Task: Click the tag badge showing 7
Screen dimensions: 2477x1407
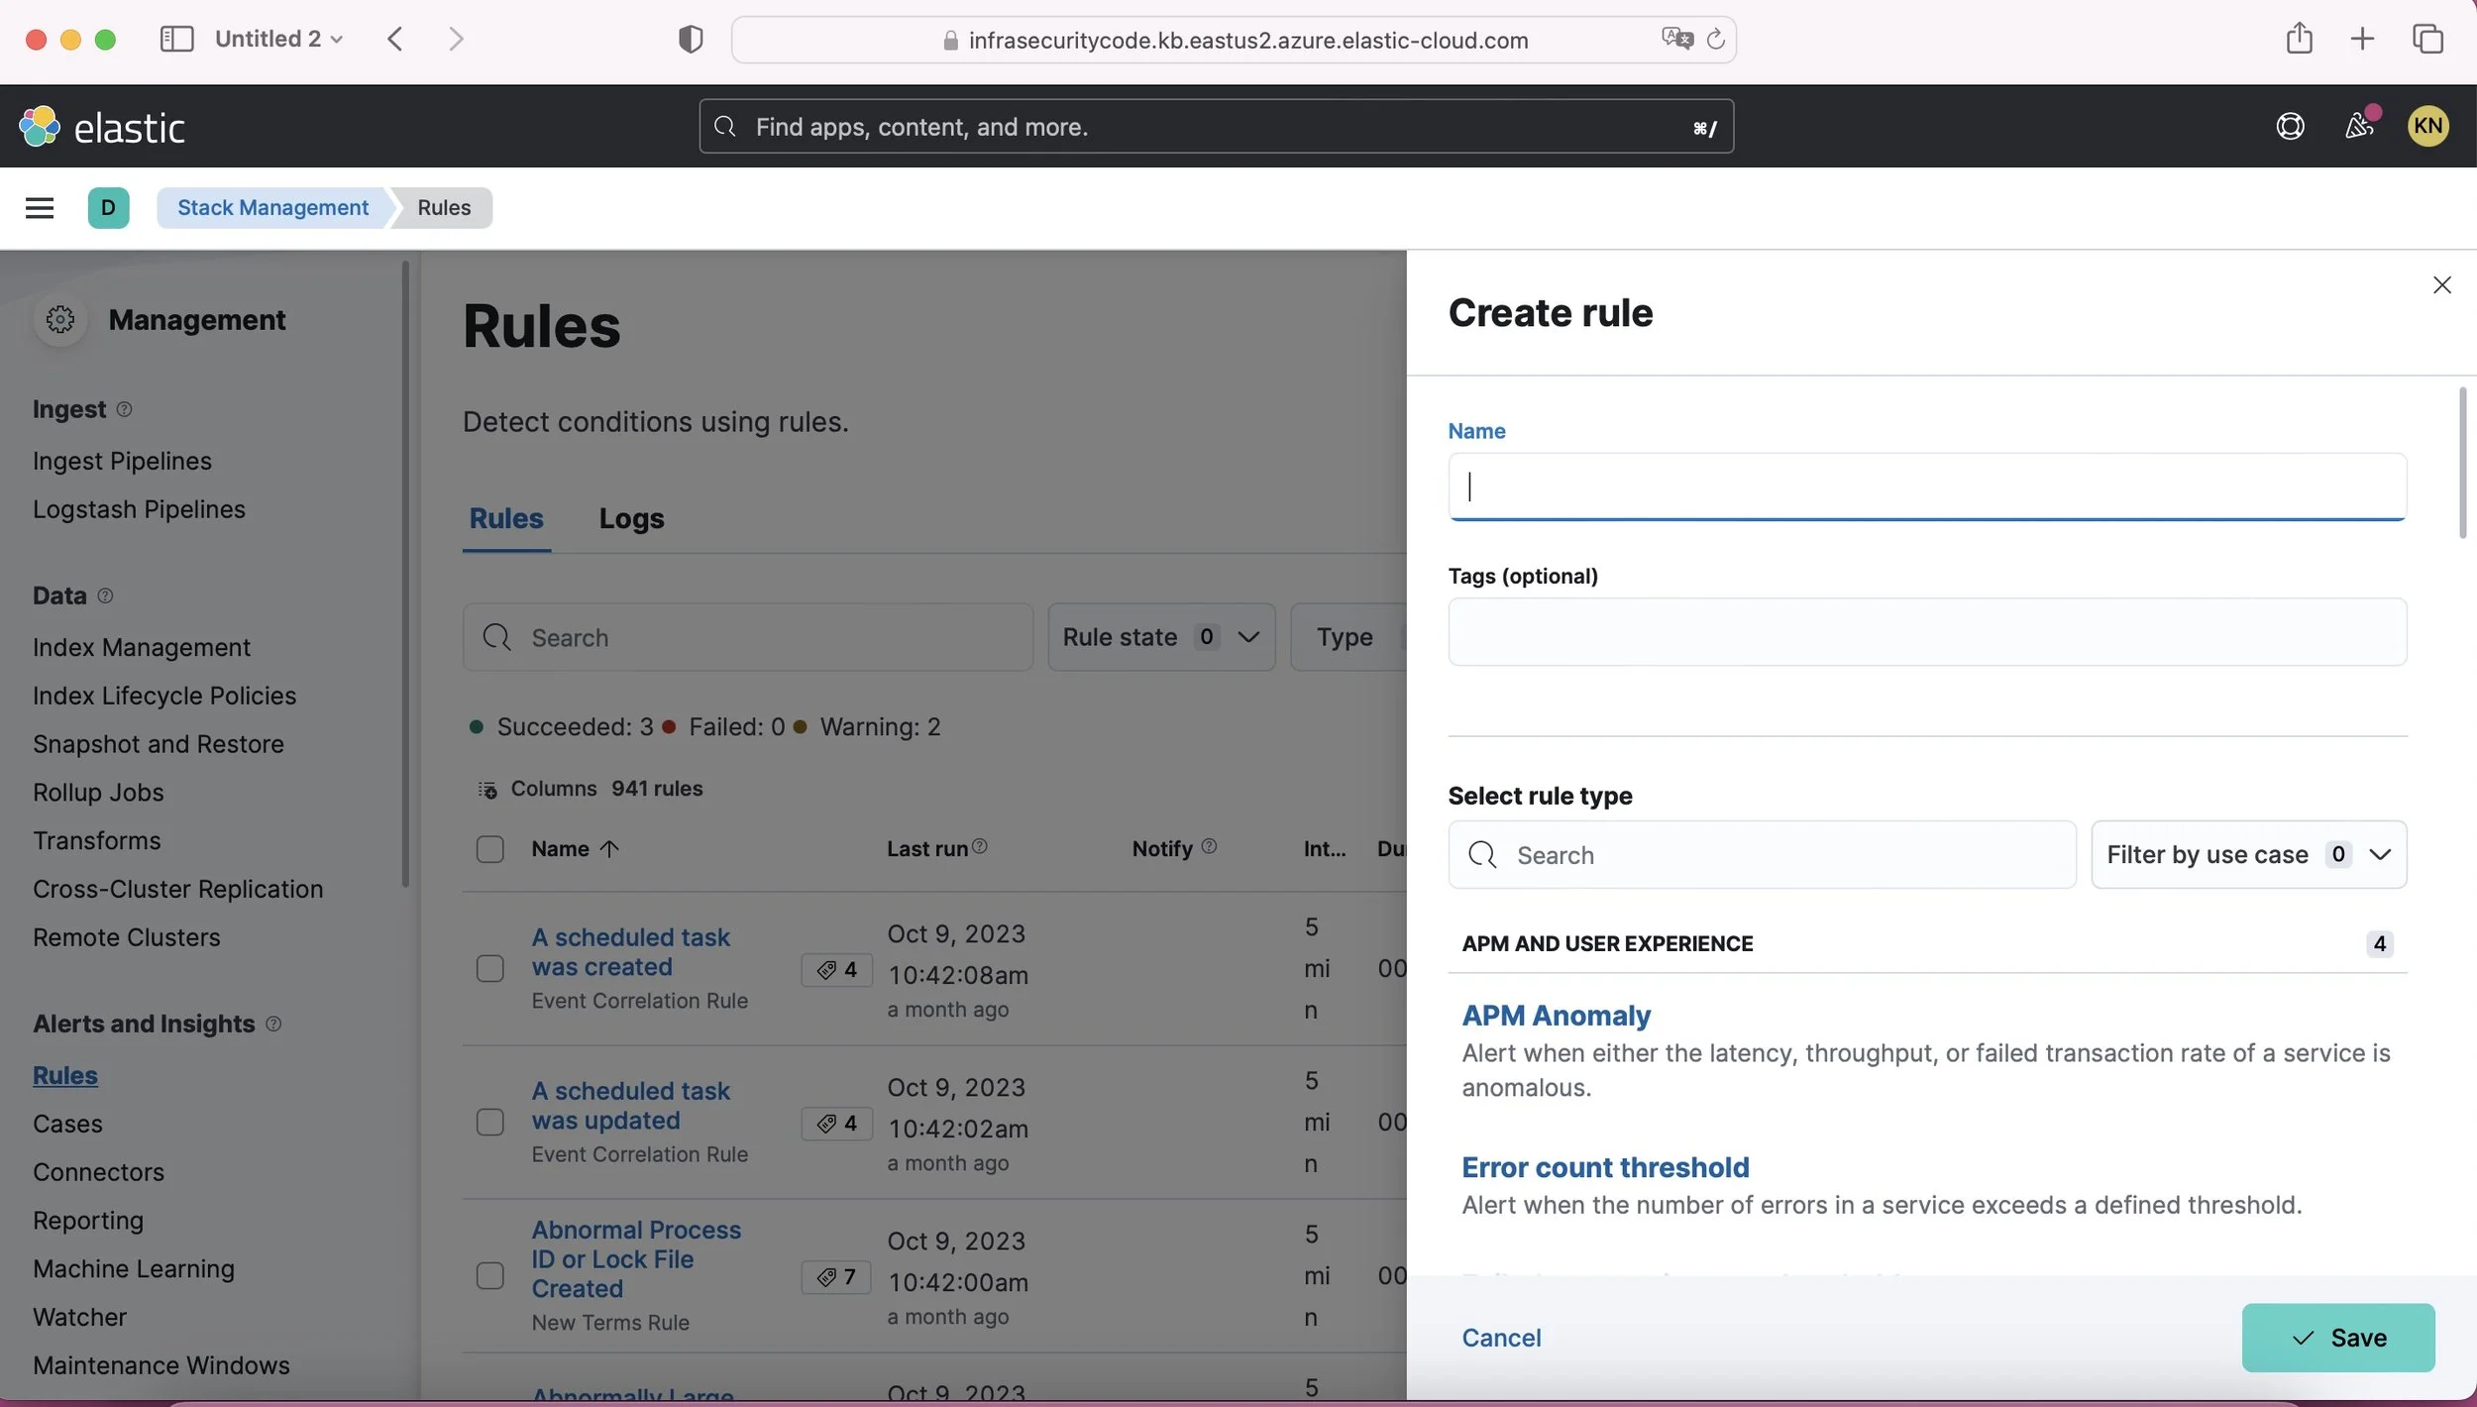Action: pyautogui.click(x=835, y=1277)
